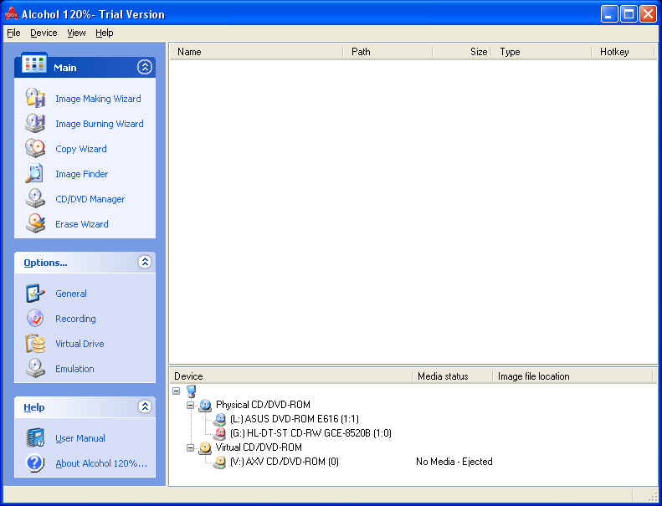
Task: Select (V:) AXV CD/DVD-ROM (0) row
Action: coord(285,462)
